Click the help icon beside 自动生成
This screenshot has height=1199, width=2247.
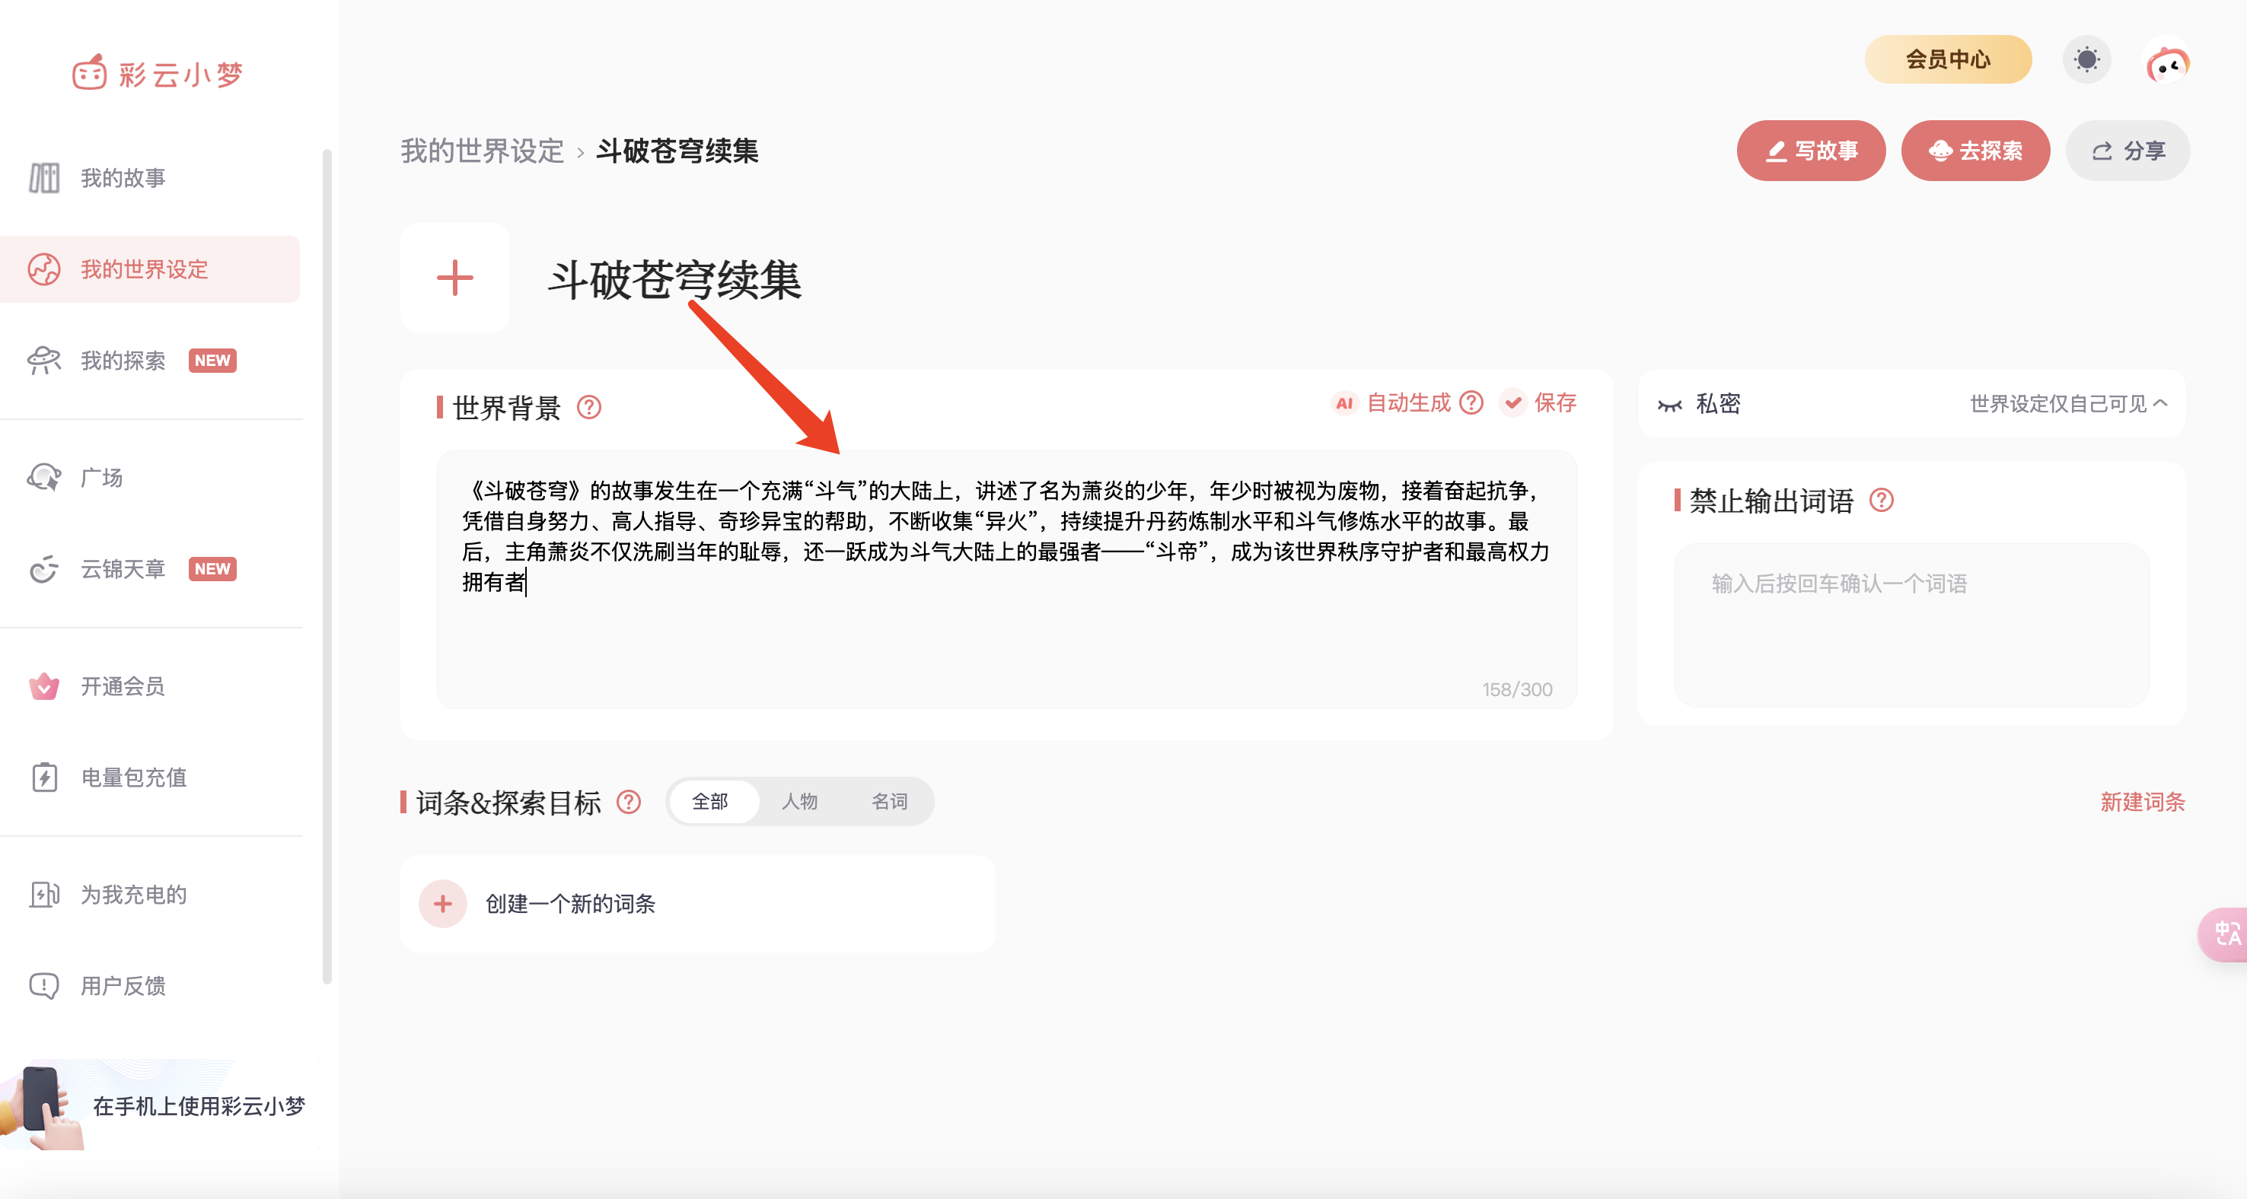pos(1471,403)
